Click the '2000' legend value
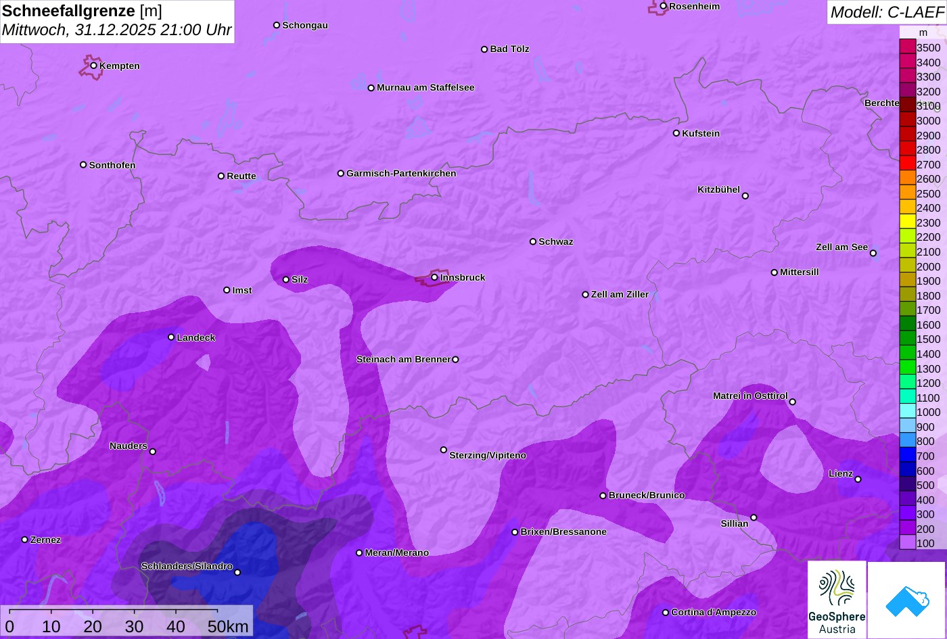 (x=929, y=266)
